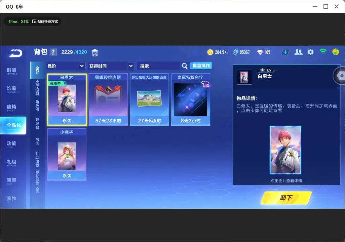Open the warehouse icon beside item count

95,52
